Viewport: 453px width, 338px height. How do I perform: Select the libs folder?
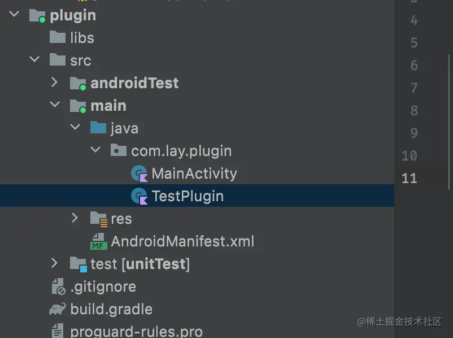click(82, 38)
